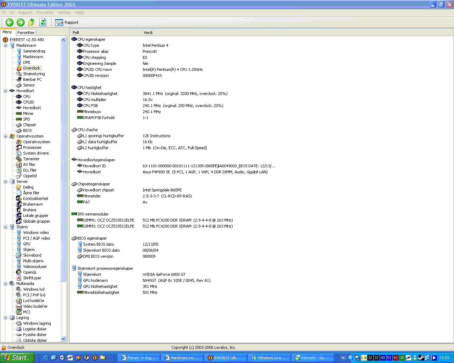Image resolution: width=454 pixels, height=363 pixels.
Task: Click the Overclock flame icon in tree
Action: click(x=19, y=68)
